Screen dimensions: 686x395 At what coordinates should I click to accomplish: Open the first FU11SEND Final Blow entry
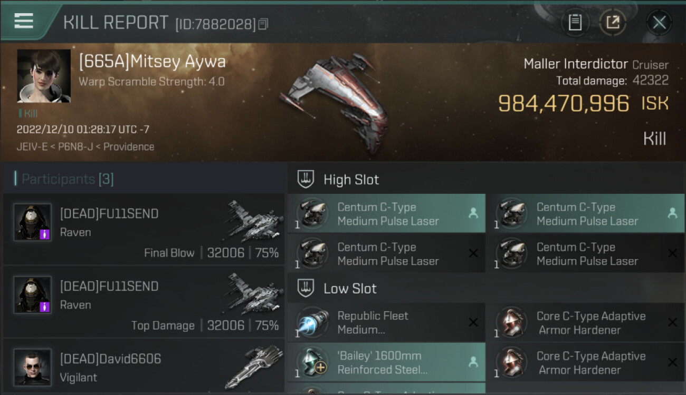coord(144,229)
